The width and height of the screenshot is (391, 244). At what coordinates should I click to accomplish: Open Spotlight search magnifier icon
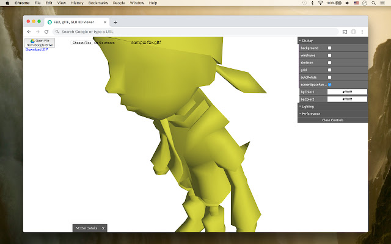click(x=373, y=3)
